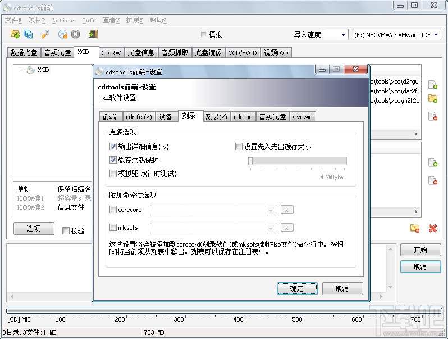The image size is (448, 339).
Task: Toggle 输出详细信息(-v) checkbox
Action: 113,147
